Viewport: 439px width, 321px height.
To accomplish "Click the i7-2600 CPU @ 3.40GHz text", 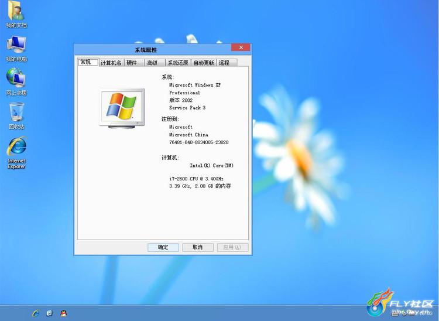I will (x=196, y=179).
